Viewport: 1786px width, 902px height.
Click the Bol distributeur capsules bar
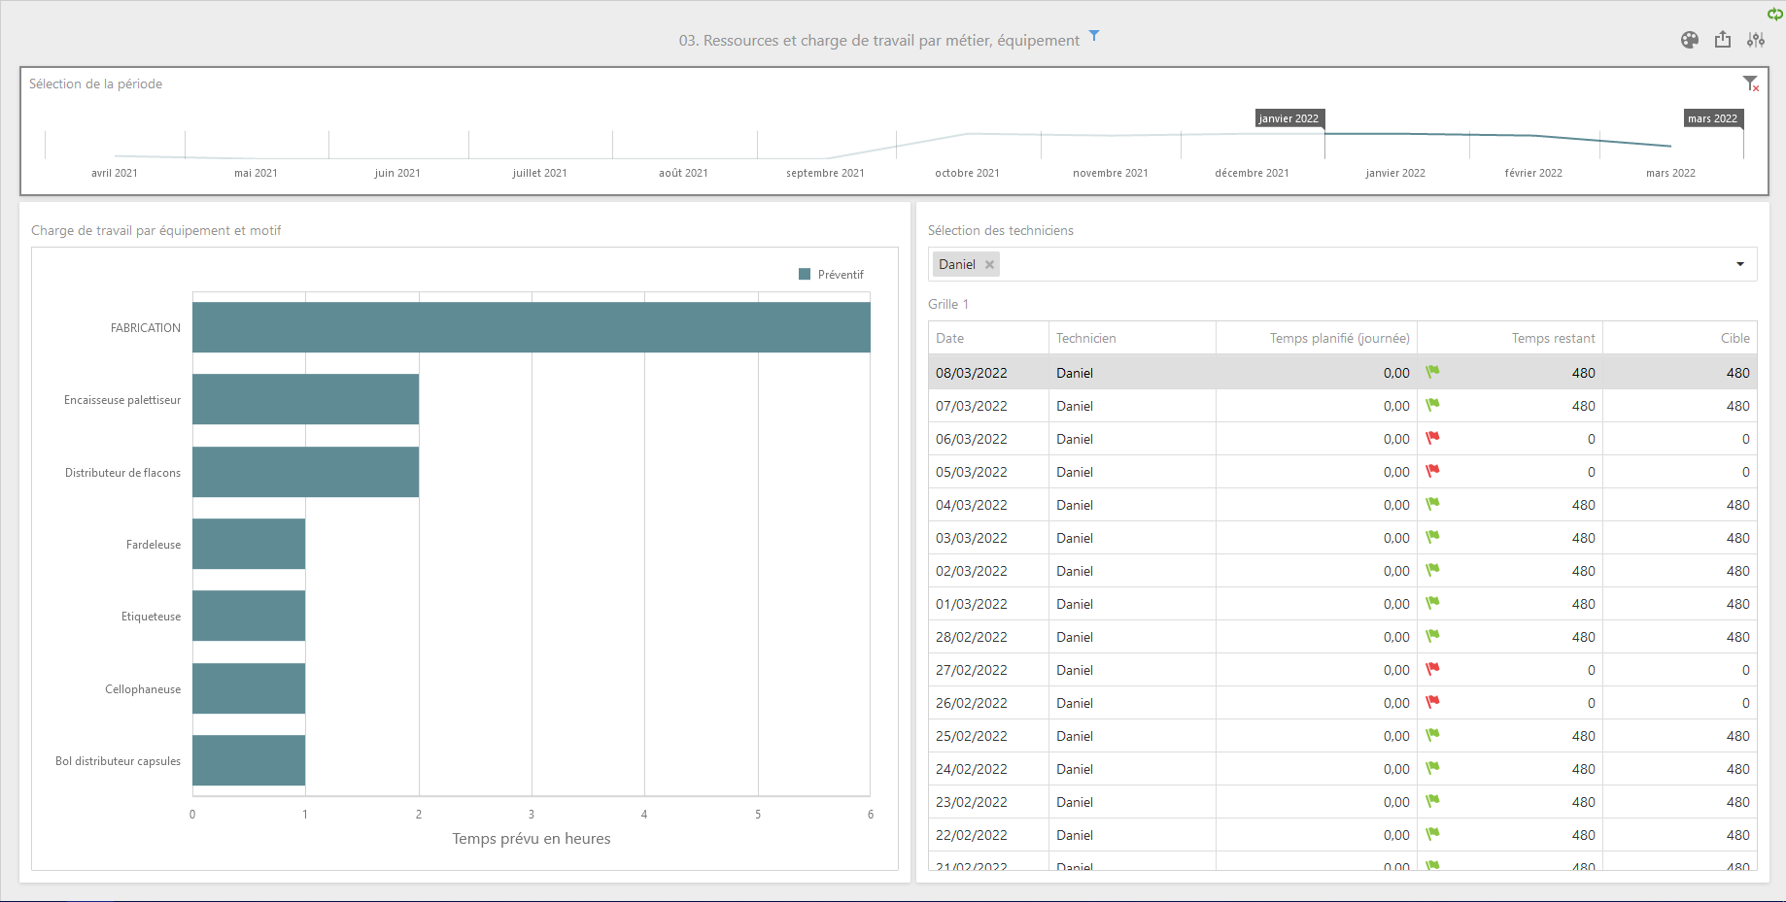point(249,760)
